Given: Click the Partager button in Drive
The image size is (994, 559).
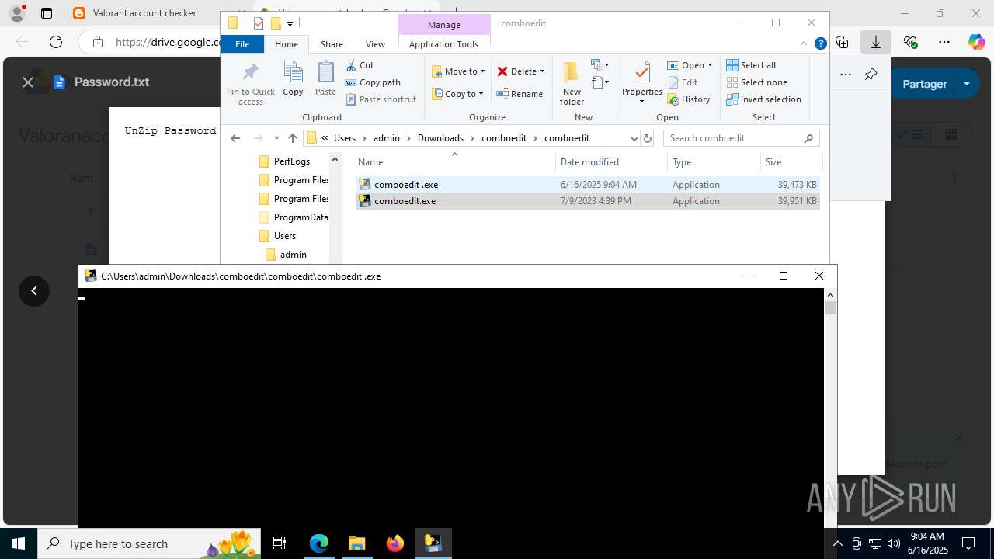Looking at the screenshot, I should click(925, 84).
